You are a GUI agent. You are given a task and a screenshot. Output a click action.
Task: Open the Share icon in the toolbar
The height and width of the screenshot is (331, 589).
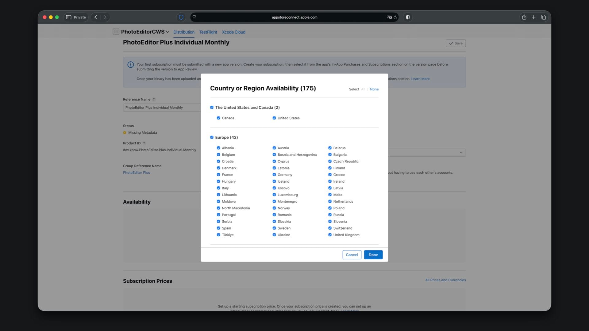pos(524,17)
